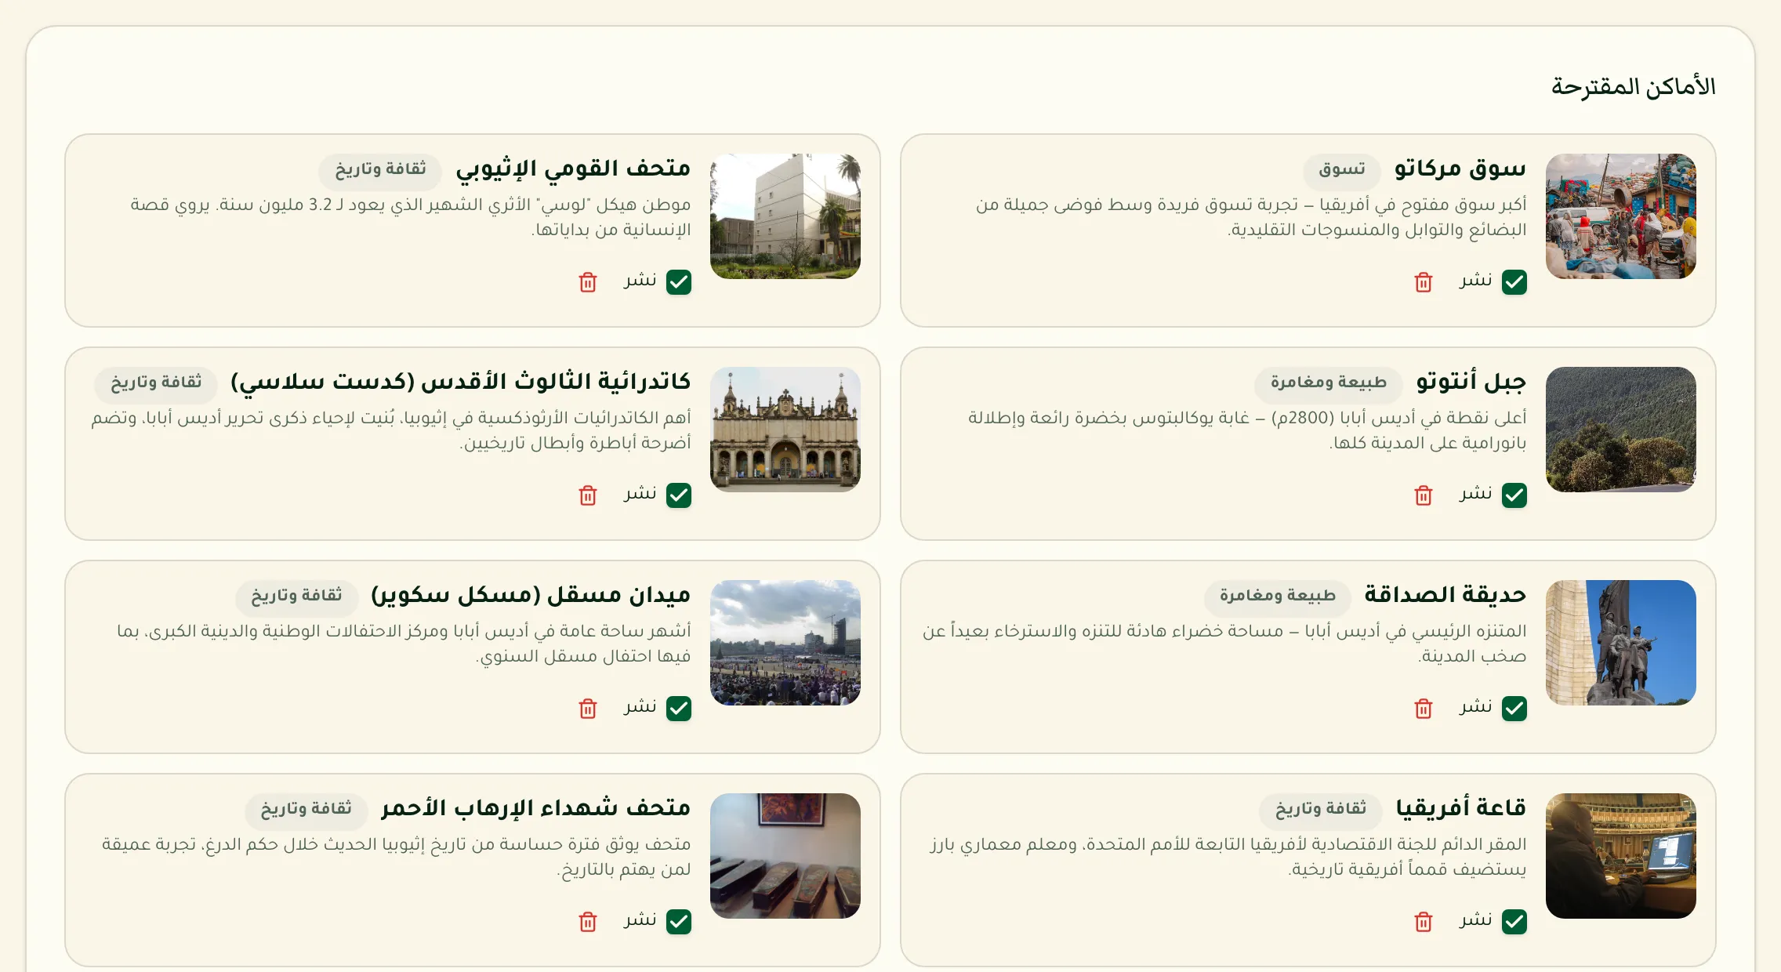
Task: Click the description starting المقر الدائم للجنة الاقتصادية
Action: 1228,857
